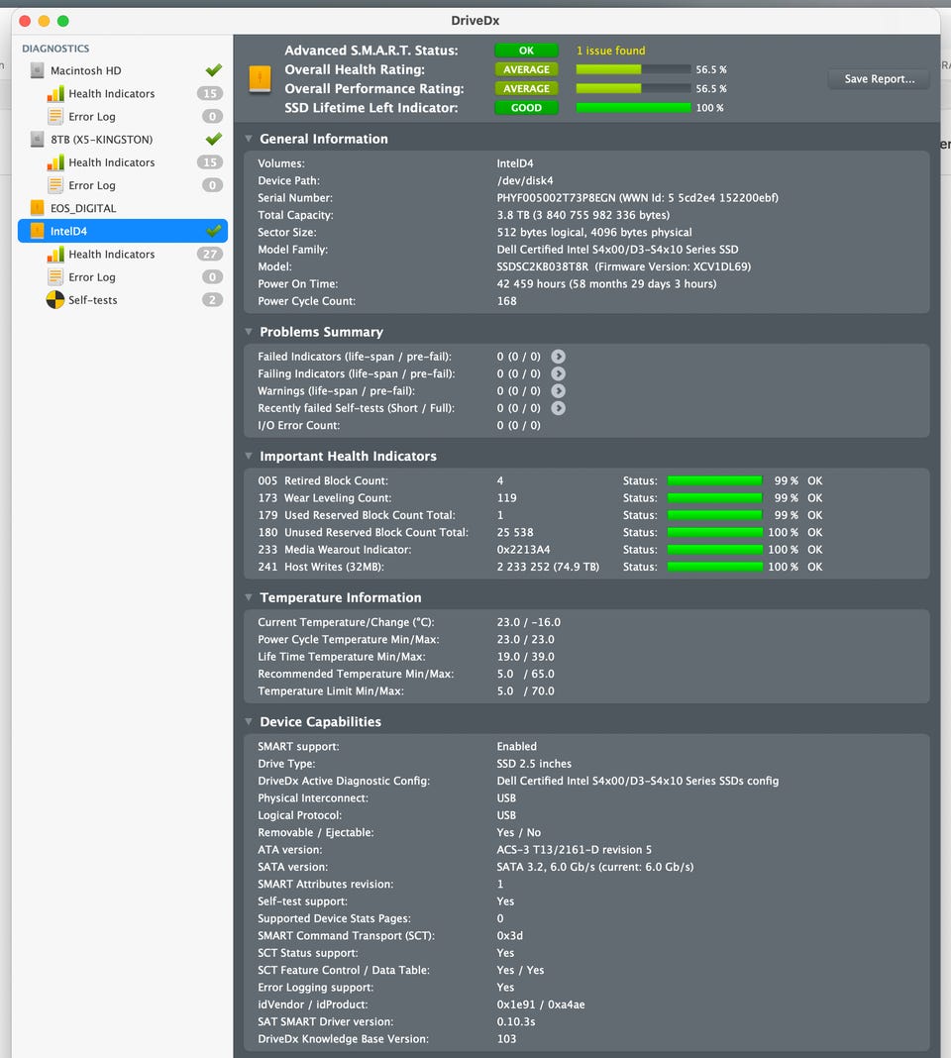Click arrow next to Recently failed Self-tests
Screen dimensions: 951x1058
point(558,408)
